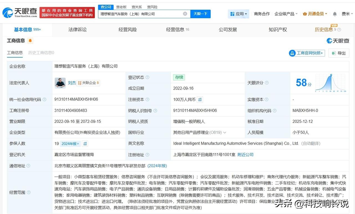Click the help icon beside 历史信息
The height and width of the screenshot is (214, 355).
coord(339,30)
